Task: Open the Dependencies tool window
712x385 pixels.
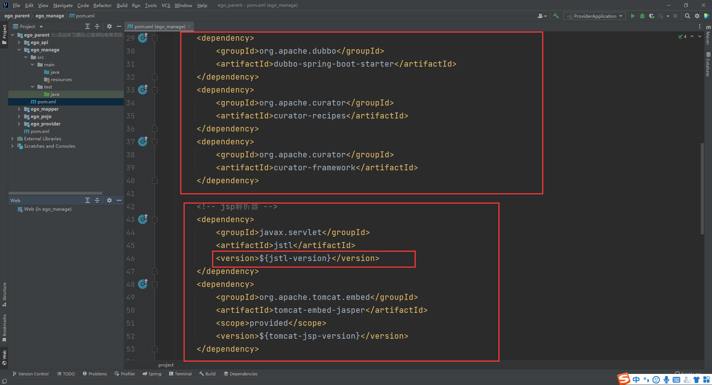Action: (x=240, y=374)
